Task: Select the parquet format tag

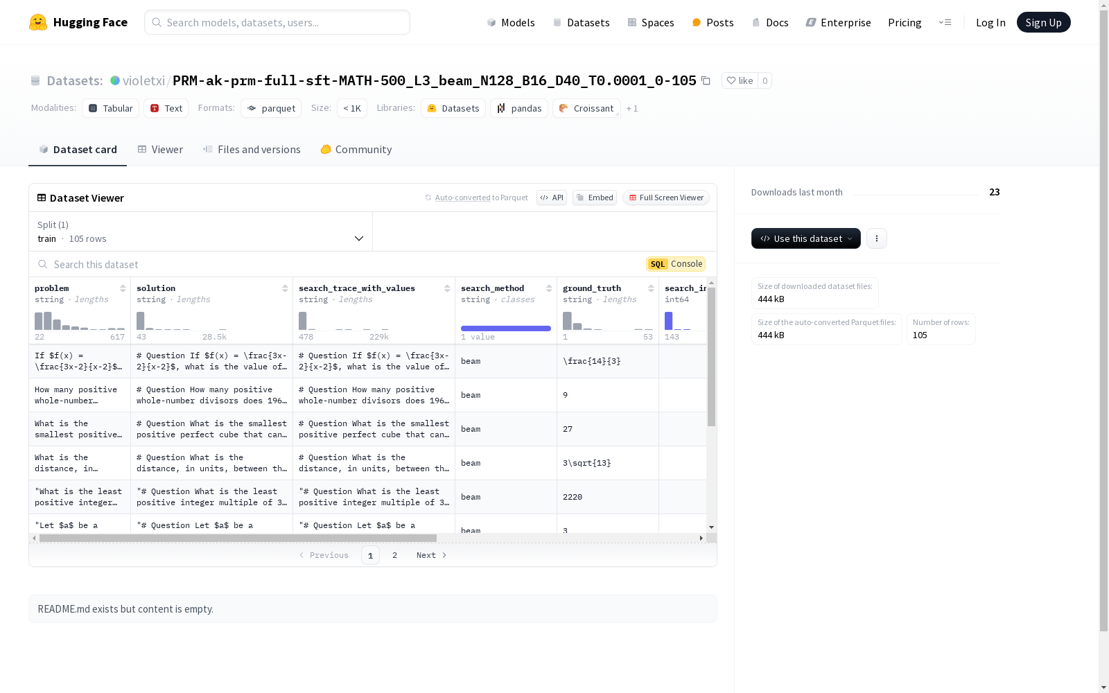Action: 271,108
